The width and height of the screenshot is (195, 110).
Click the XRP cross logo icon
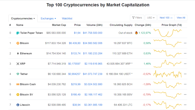click(x=18, y=64)
